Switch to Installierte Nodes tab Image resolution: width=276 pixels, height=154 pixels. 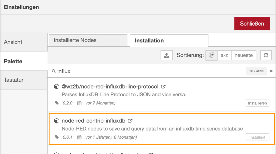point(88,40)
